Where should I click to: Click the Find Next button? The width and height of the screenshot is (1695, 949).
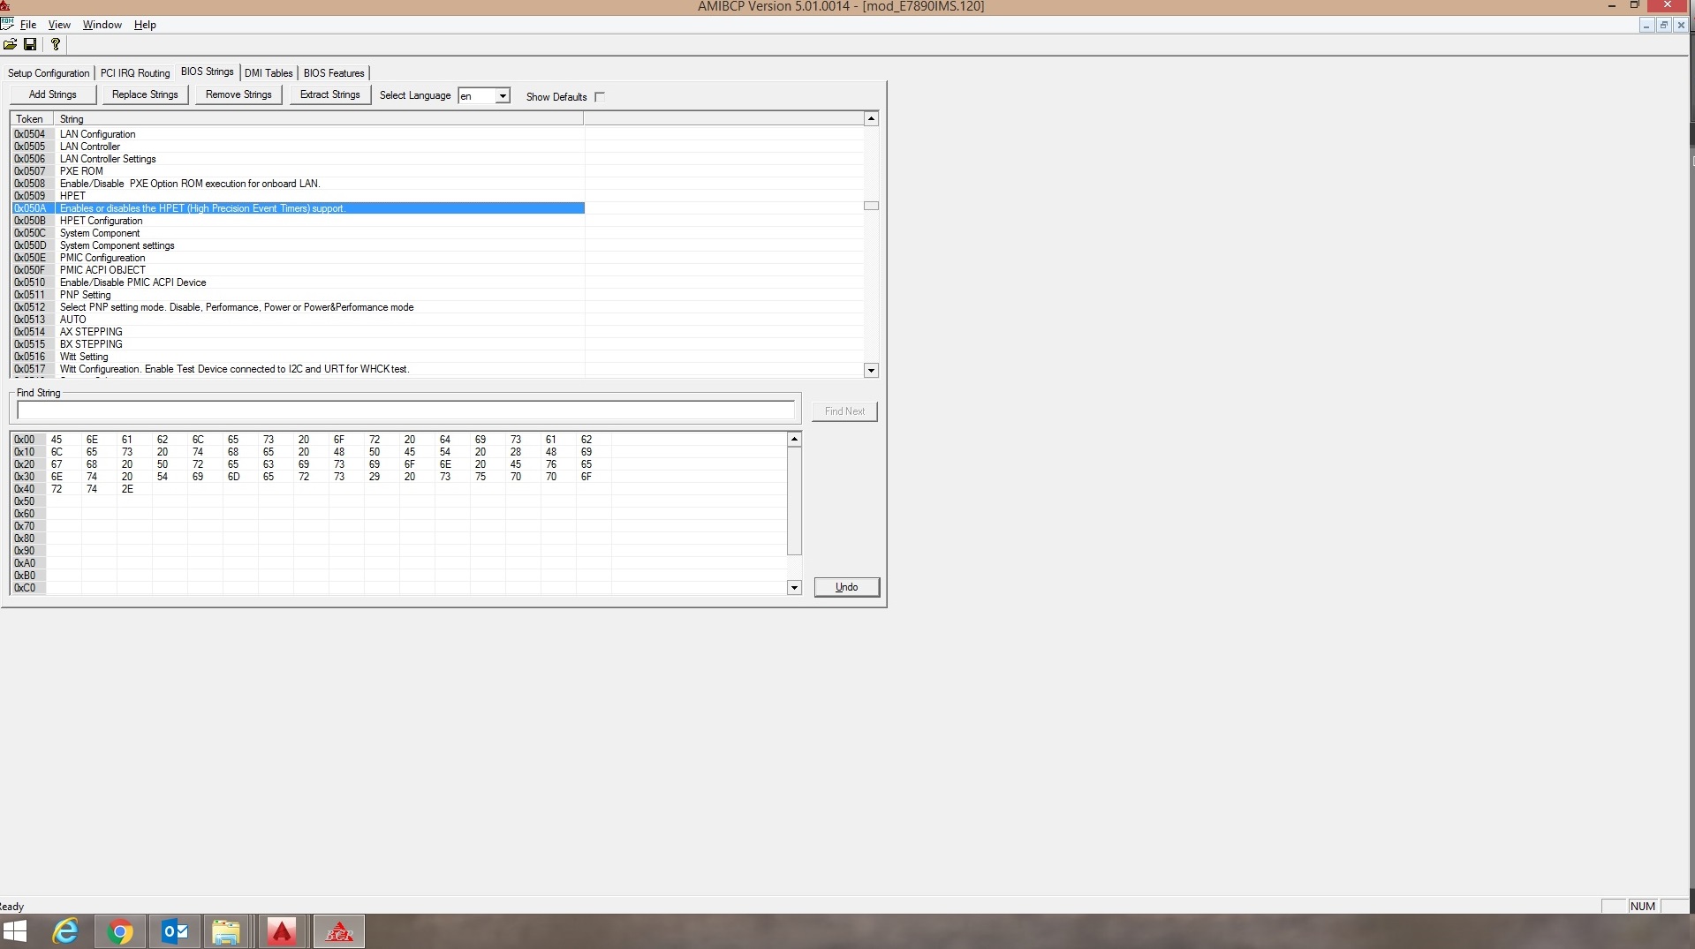[844, 411]
